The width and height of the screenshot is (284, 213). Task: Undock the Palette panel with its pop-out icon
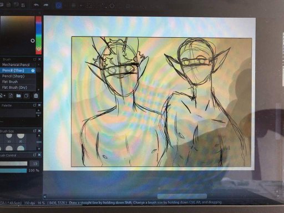[x=34, y=105]
